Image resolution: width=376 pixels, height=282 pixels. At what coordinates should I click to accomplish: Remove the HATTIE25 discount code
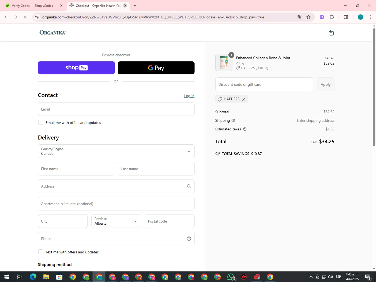tap(244, 99)
